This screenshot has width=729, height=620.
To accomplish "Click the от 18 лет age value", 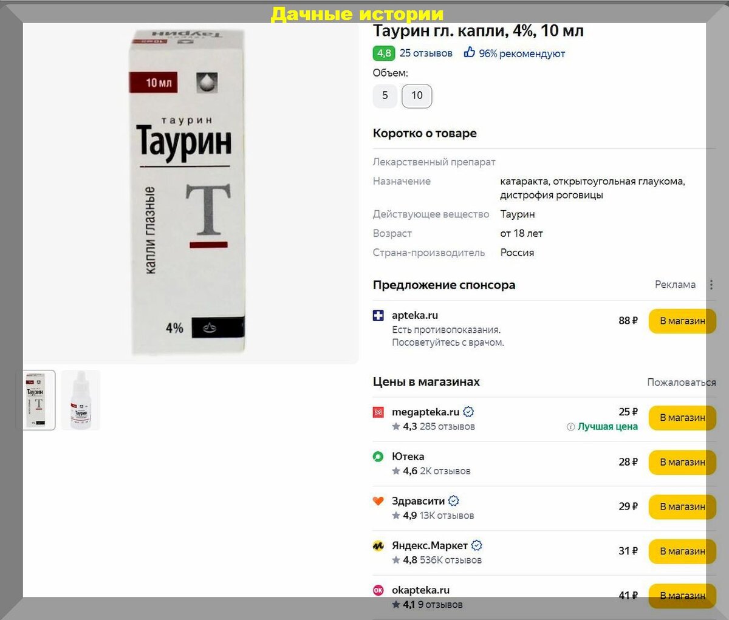I will pyautogui.click(x=521, y=234).
